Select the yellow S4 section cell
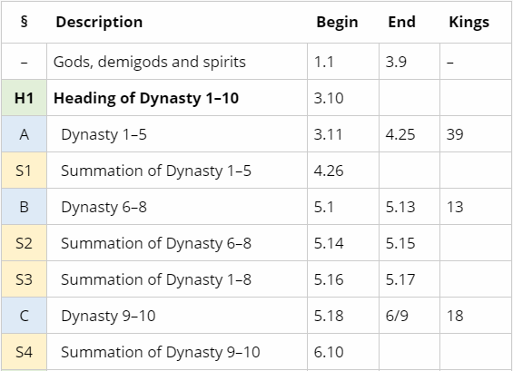This screenshot has height=371, width=513. coord(24,352)
